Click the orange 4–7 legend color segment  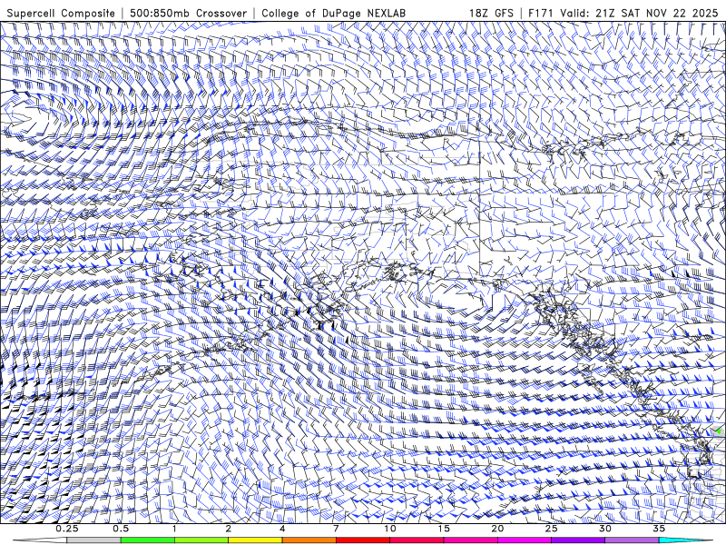309,540
